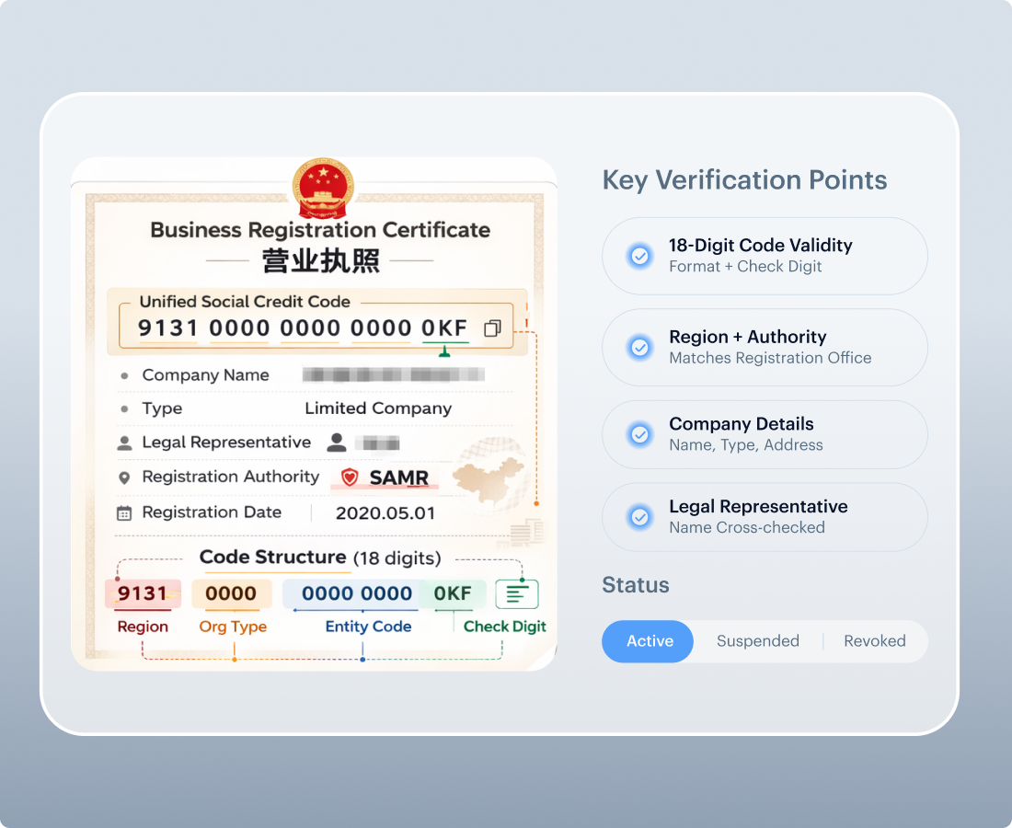The height and width of the screenshot is (828, 1012).
Task: Click the Unified Social Credit Code field
Action: pyautogui.click(x=304, y=328)
